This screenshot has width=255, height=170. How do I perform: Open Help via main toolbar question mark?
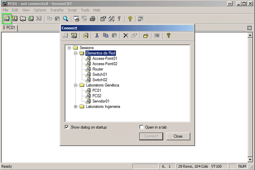tap(130, 19)
